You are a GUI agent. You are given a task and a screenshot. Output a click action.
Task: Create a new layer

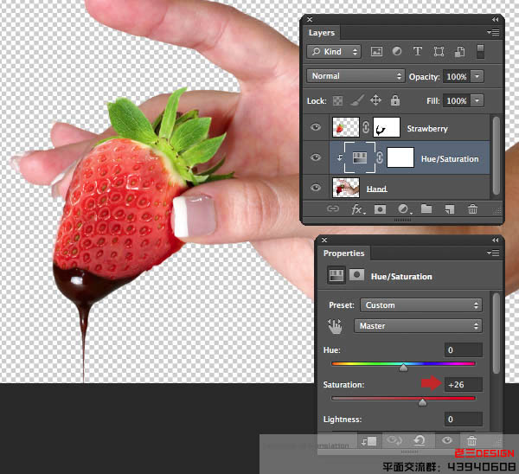[x=450, y=209]
